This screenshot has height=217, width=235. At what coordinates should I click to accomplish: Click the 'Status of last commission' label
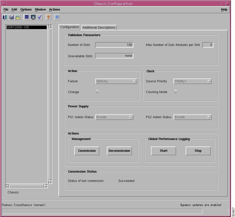tap(86, 181)
